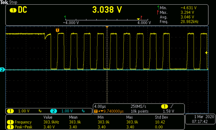Screen dimensions: 216x130
Task: Click the yellow trigger level arrow on the right edge
Action: click(206, 53)
